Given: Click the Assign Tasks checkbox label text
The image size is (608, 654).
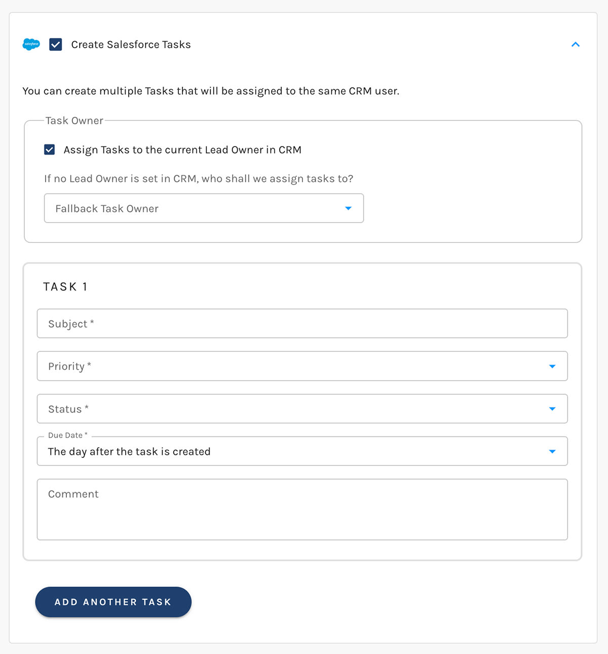Looking at the screenshot, I should (x=182, y=150).
